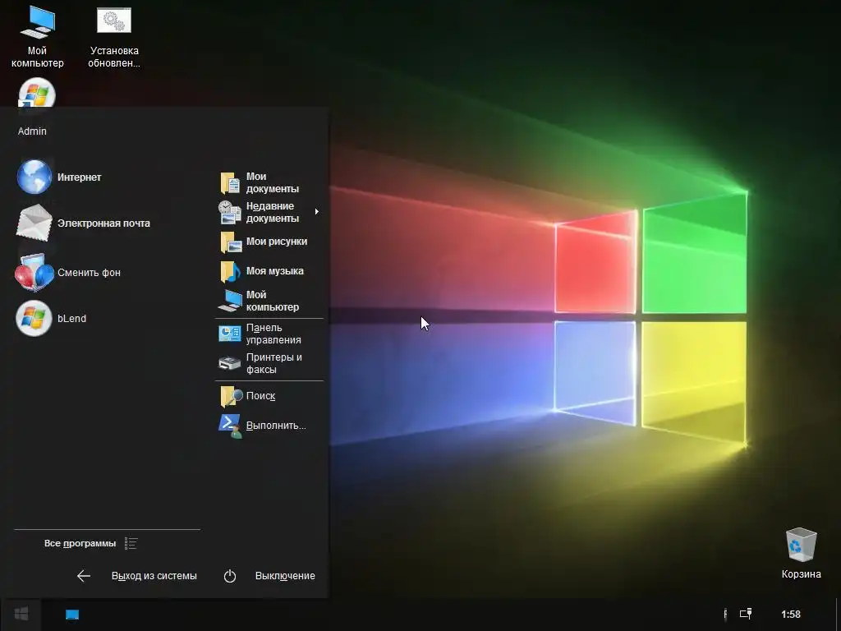Select the bLend menu label
Screen dimensions: 841x631
coord(72,318)
